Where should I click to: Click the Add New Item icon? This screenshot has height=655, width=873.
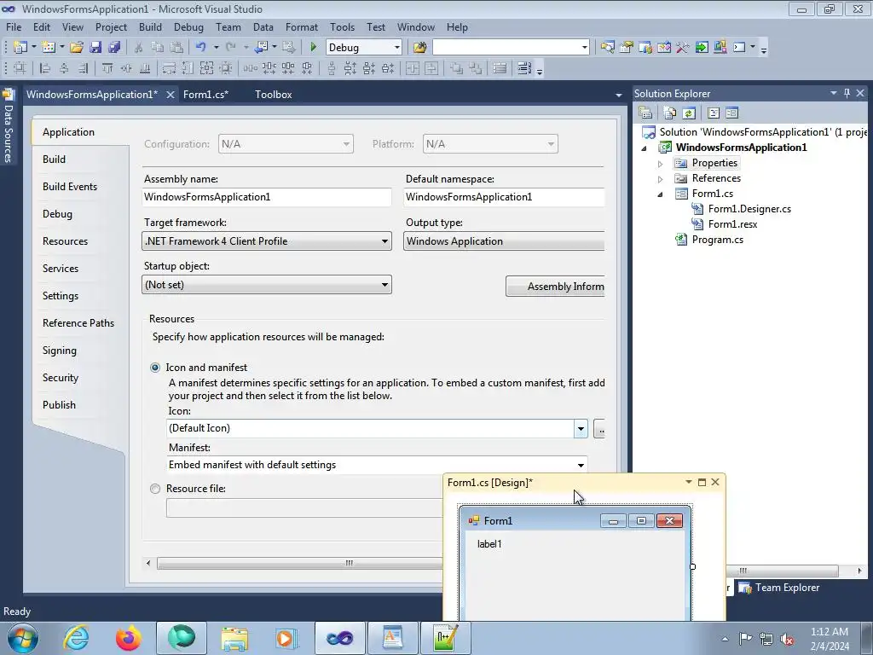click(49, 48)
